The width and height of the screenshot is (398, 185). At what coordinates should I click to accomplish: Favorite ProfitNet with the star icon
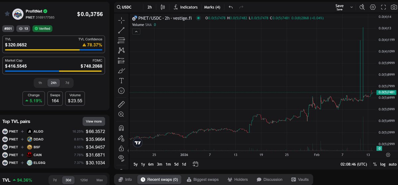point(7,14)
